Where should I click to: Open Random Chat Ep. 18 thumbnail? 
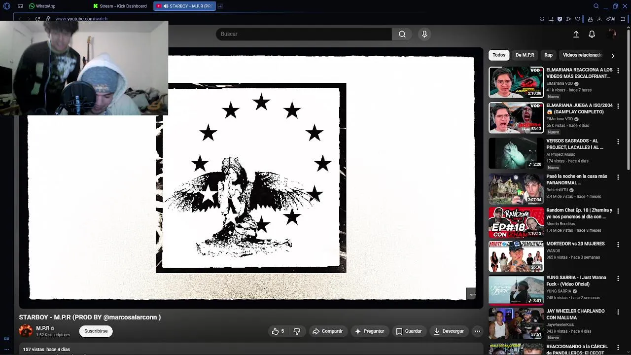(516, 223)
